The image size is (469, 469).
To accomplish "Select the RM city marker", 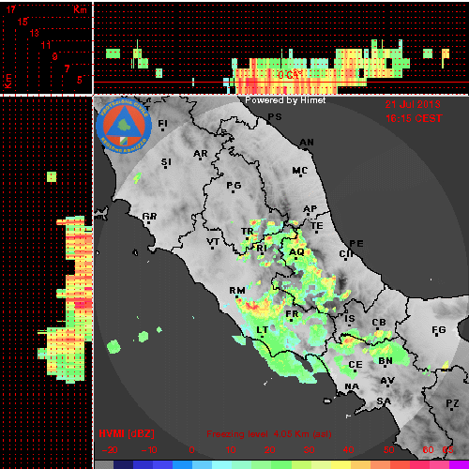I will (237, 296).
